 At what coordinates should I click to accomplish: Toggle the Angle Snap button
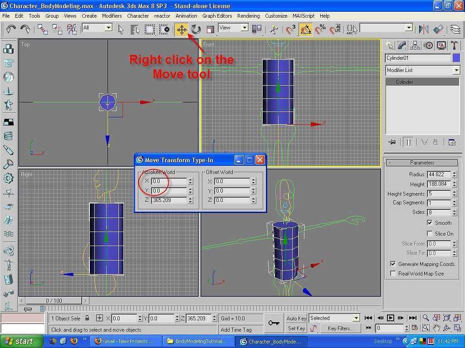[306, 29]
